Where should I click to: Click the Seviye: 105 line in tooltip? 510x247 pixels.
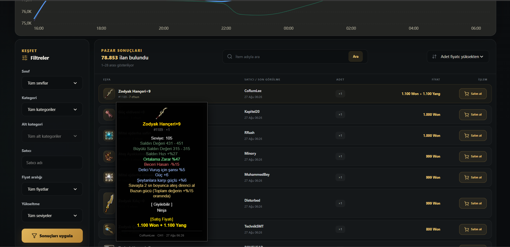pos(162,138)
